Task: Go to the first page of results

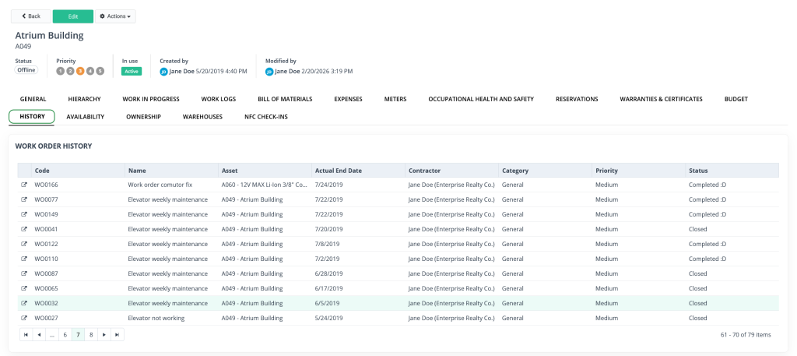Action: (x=26, y=335)
